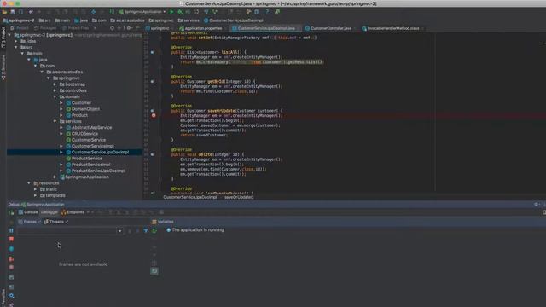Select AbstractMapService in project tree
The height and width of the screenshot is (307, 546).
pyautogui.click(x=91, y=128)
